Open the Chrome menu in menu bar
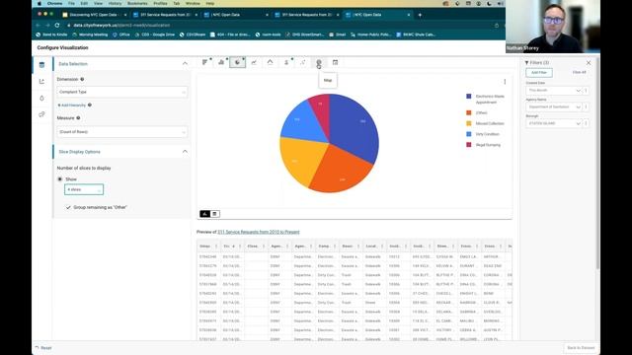The width and height of the screenshot is (632, 355). (x=55, y=3)
